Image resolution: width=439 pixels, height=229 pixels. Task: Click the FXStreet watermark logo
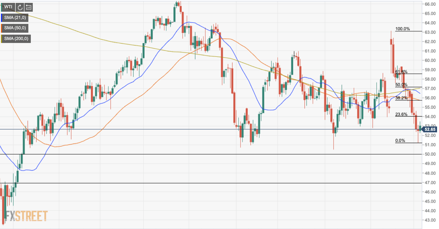click(x=26, y=216)
